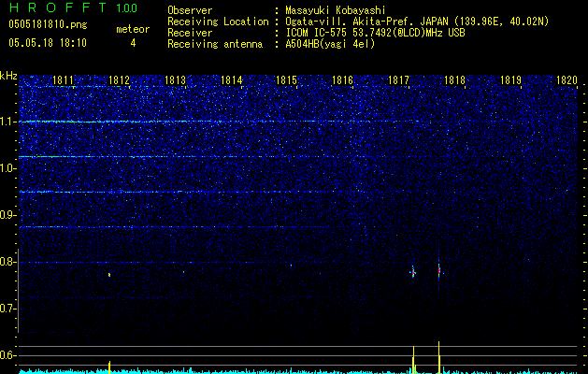Click the 'Receiving antenna' label

click(x=215, y=44)
